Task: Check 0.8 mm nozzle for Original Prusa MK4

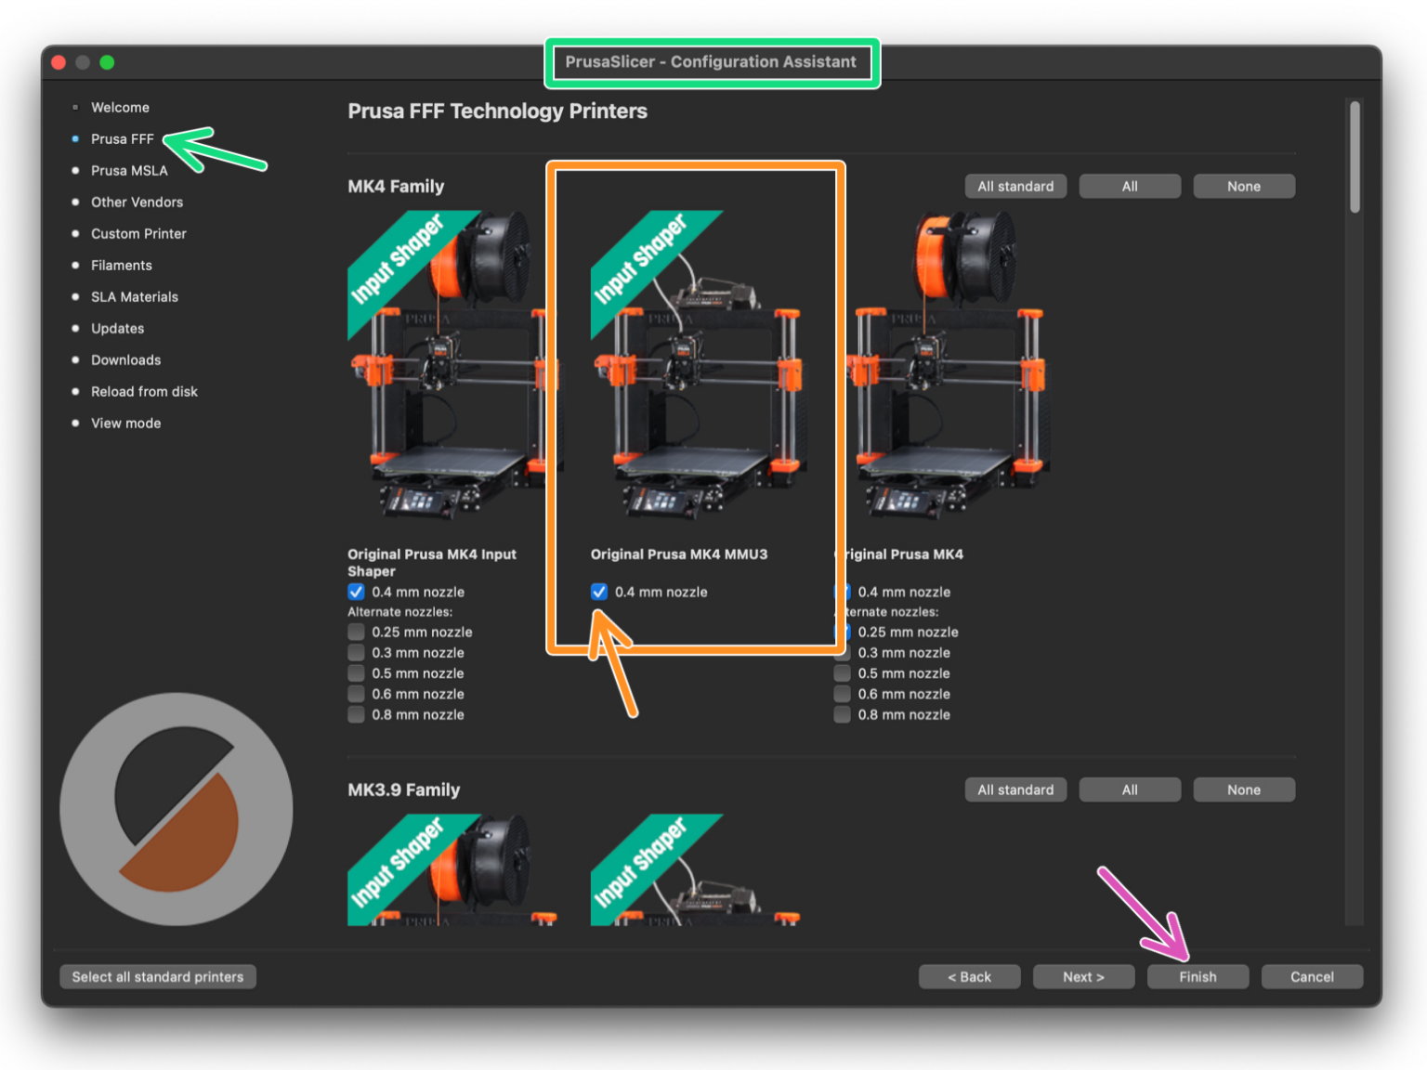Action: [x=842, y=714]
